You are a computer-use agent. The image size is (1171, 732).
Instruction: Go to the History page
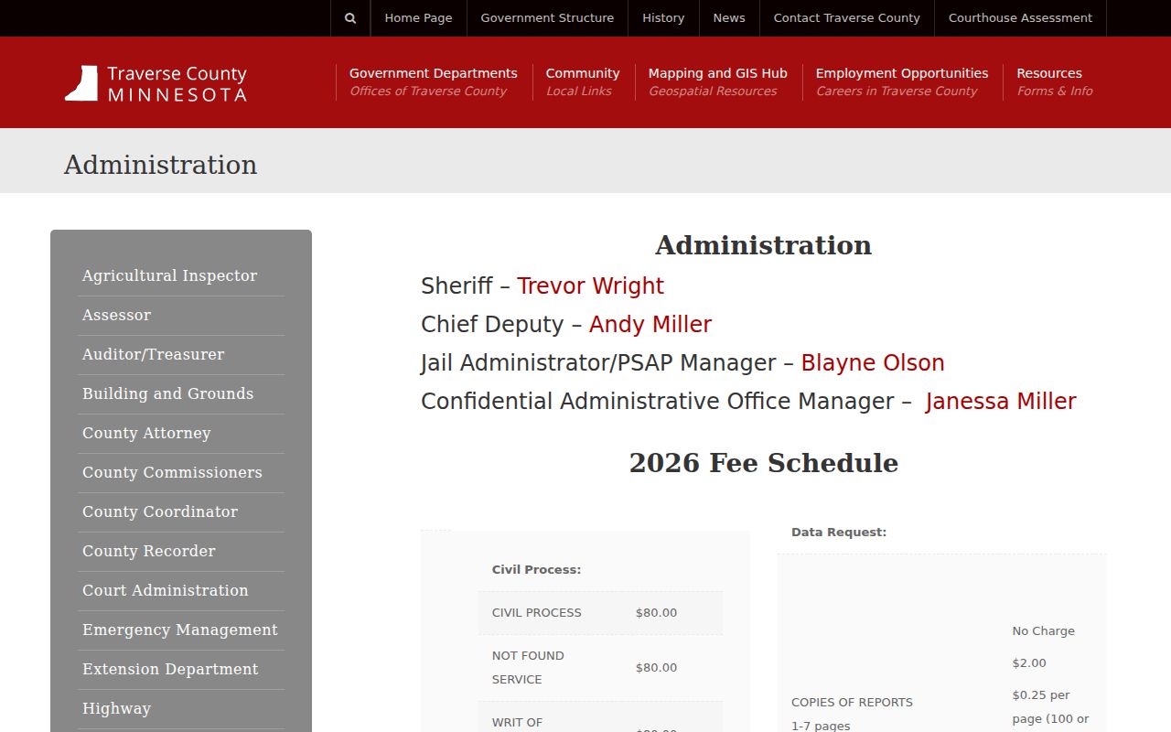(x=663, y=18)
